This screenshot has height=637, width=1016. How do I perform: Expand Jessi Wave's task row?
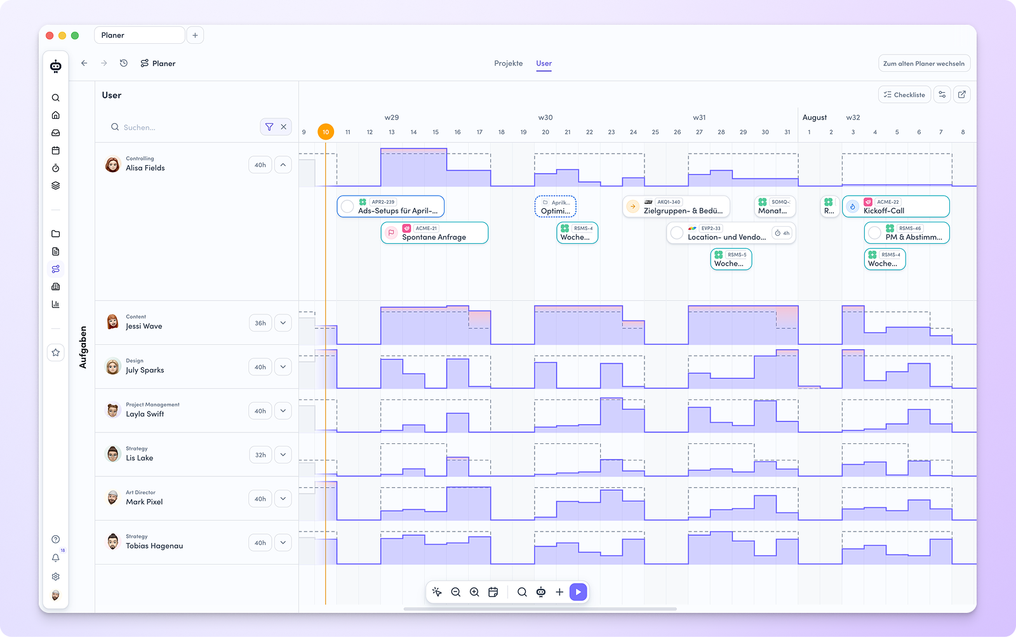click(283, 323)
